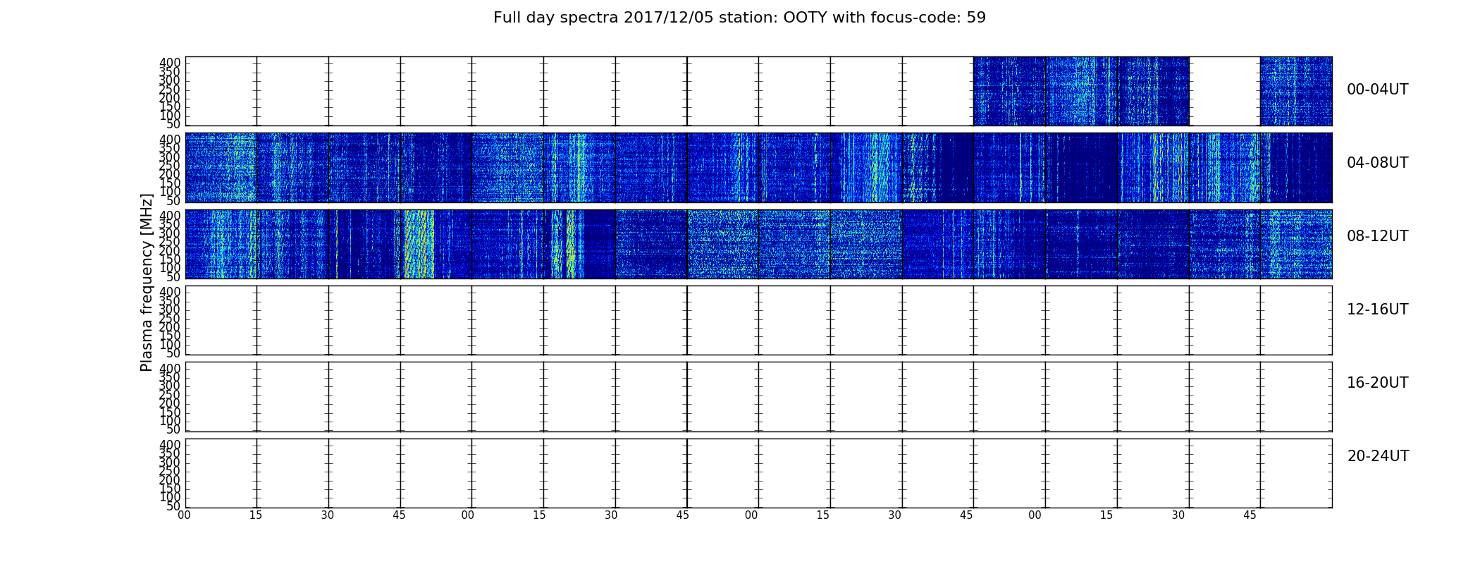Screen dimensions: 1480x564
Task: Select the '08-12UT' row label
Action: [x=1377, y=236]
